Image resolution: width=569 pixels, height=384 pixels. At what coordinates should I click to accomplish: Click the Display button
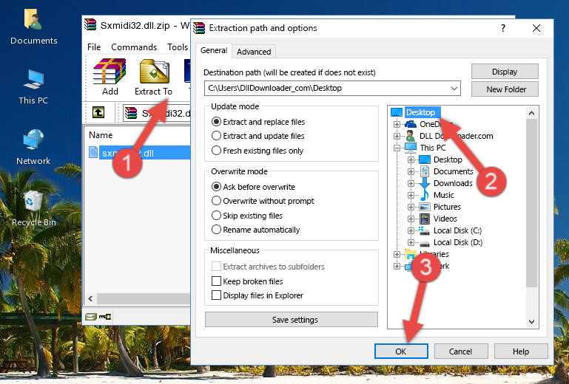(x=505, y=72)
